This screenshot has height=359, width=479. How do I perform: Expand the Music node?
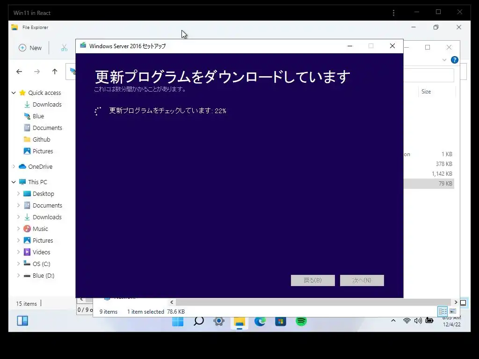tap(18, 229)
